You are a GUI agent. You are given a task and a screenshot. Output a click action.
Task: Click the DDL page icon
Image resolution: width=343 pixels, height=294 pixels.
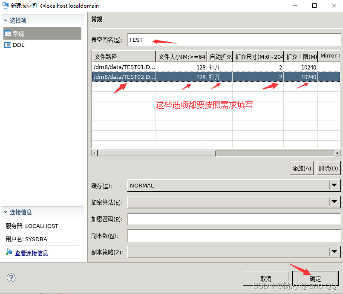pyautogui.click(x=8, y=45)
